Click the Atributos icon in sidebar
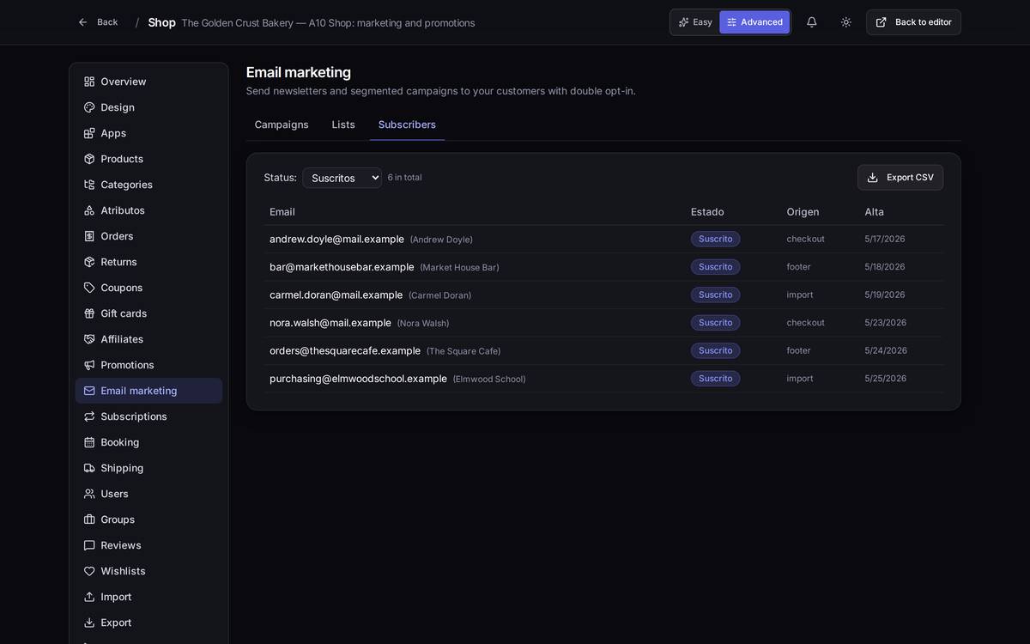 (x=89, y=210)
